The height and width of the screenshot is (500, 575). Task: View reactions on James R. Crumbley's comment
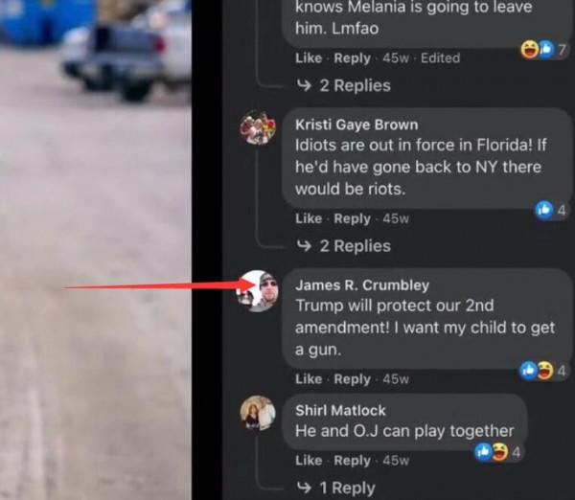[x=543, y=371]
